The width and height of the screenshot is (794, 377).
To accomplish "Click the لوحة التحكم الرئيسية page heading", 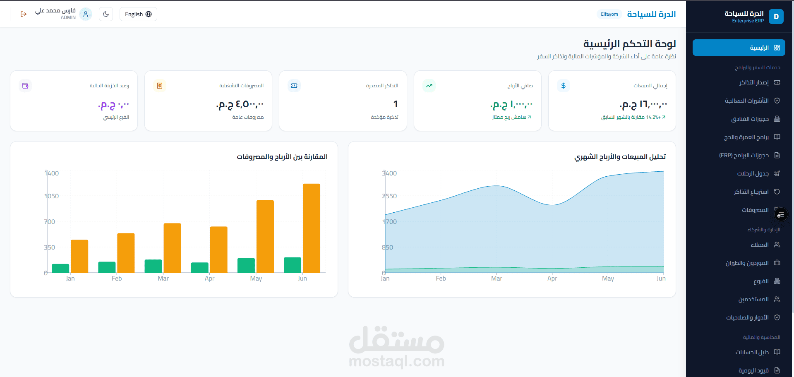I will coord(629,44).
